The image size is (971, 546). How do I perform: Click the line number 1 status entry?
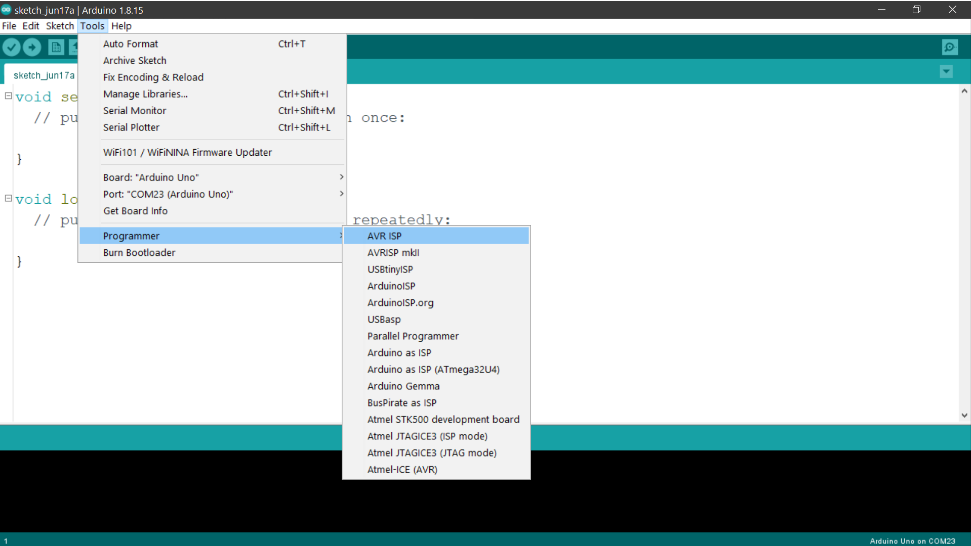click(6, 541)
